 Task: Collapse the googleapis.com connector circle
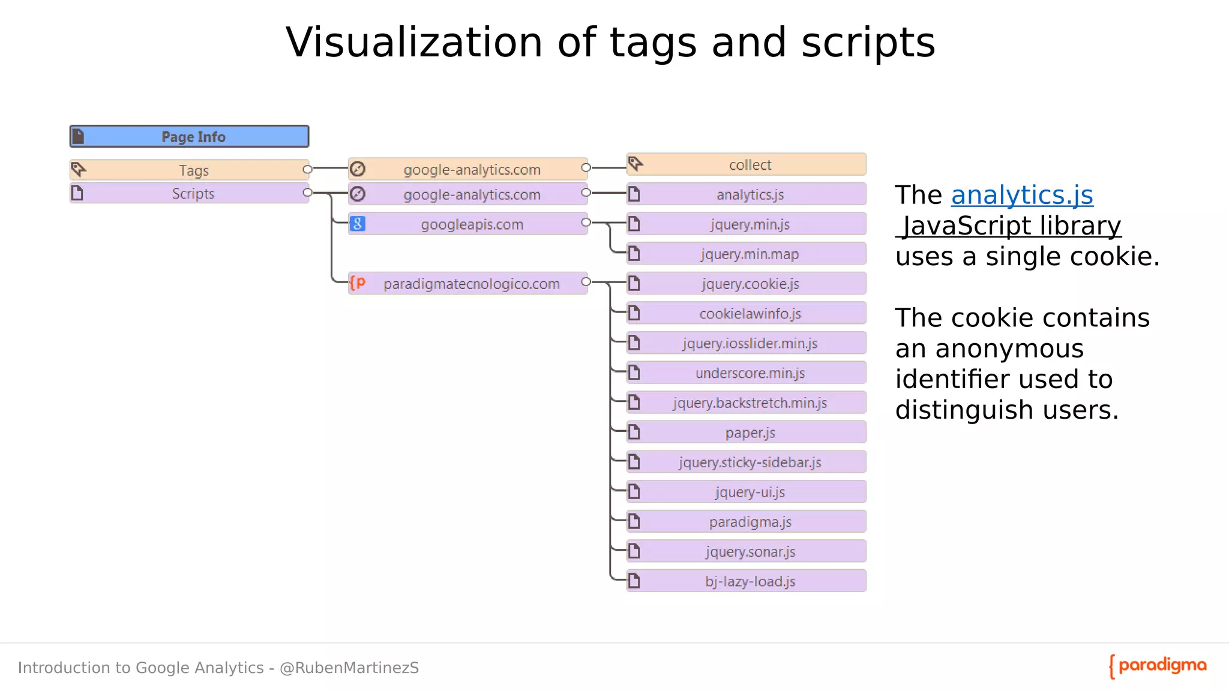click(586, 223)
